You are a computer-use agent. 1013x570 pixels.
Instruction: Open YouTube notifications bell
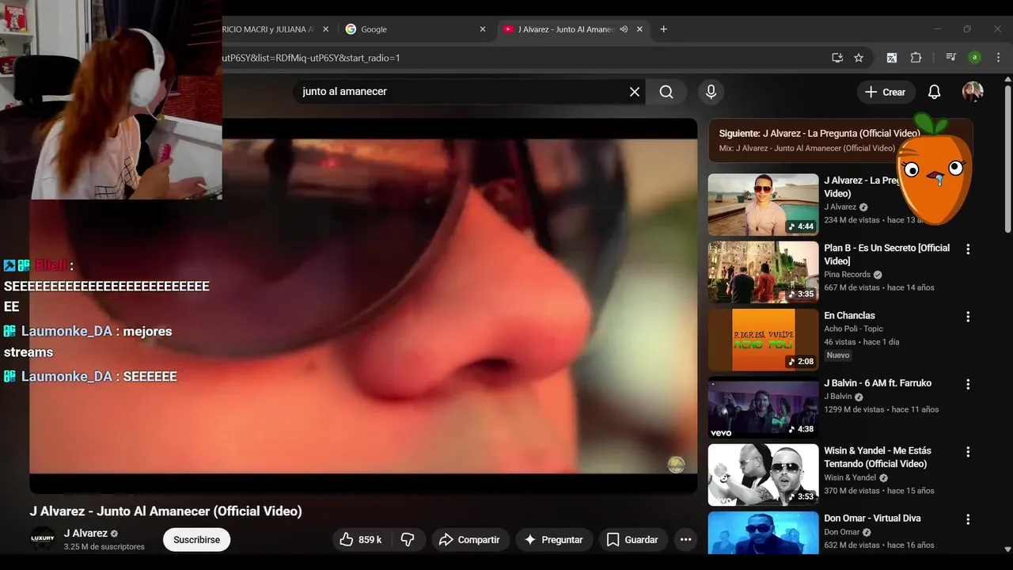(x=934, y=92)
